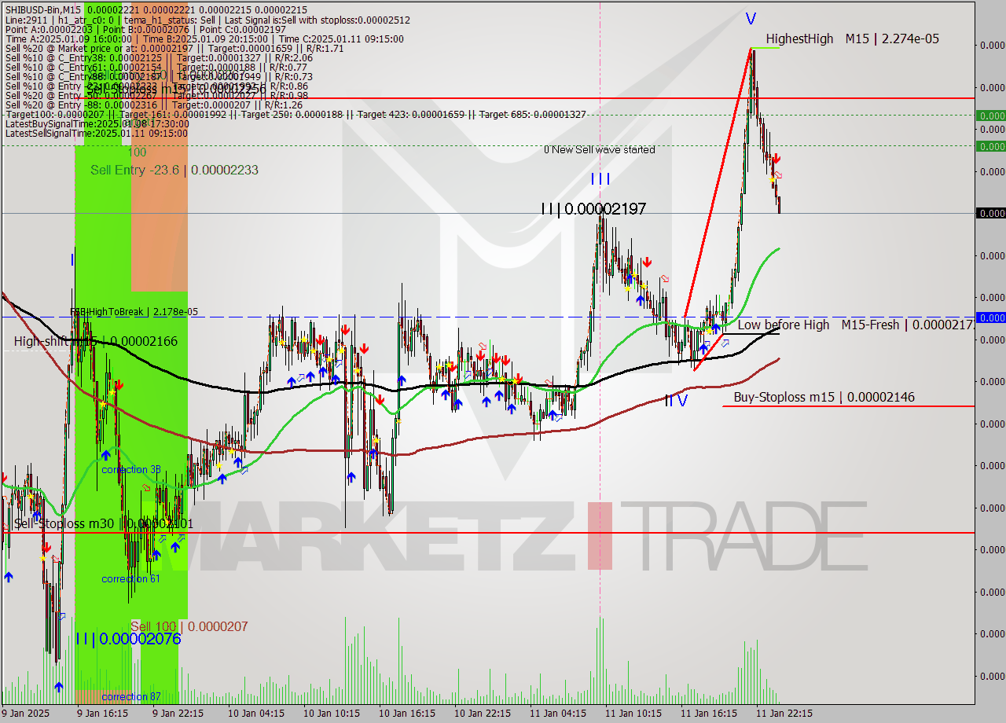Click the LatestSellSignalTime text line

pos(97,133)
